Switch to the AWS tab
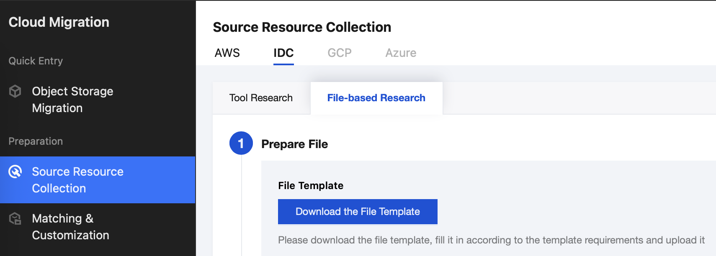Image resolution: width=716 pixels, height=256 pixels. (227, 53)
